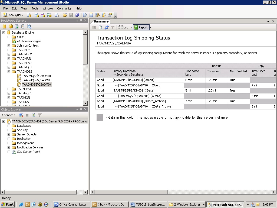Open the Object Explorer window position dropdown
Screen dimensions: 277x208
pos(77,109)
